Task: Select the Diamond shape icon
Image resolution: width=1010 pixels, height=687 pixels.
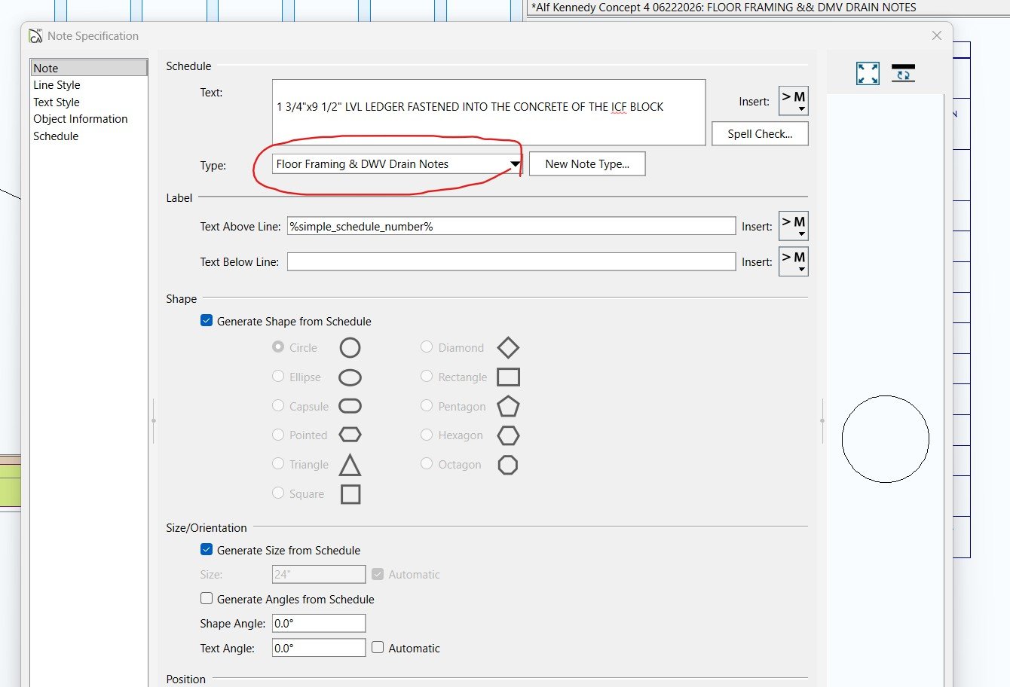Action: (508, 347)
